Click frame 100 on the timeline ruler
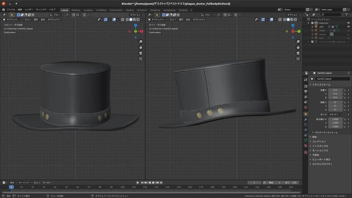Screen dimensions: 352x198 123,187
